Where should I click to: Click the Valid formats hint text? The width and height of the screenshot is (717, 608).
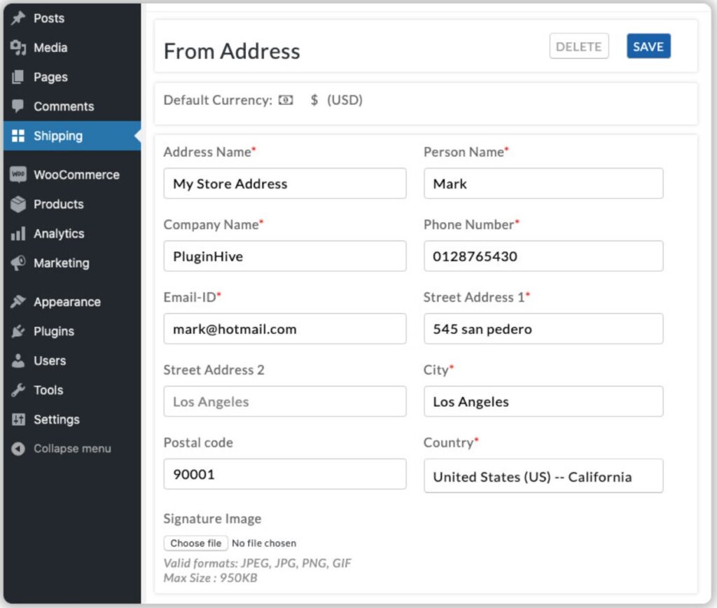point(258,563)
